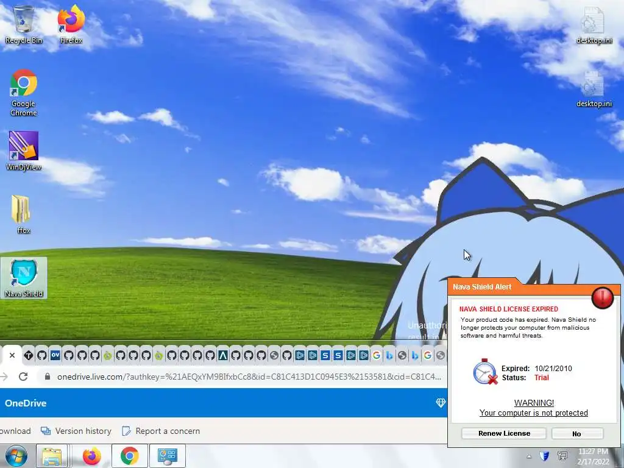Click the Firefox taskbar icon

click(91, 456)
